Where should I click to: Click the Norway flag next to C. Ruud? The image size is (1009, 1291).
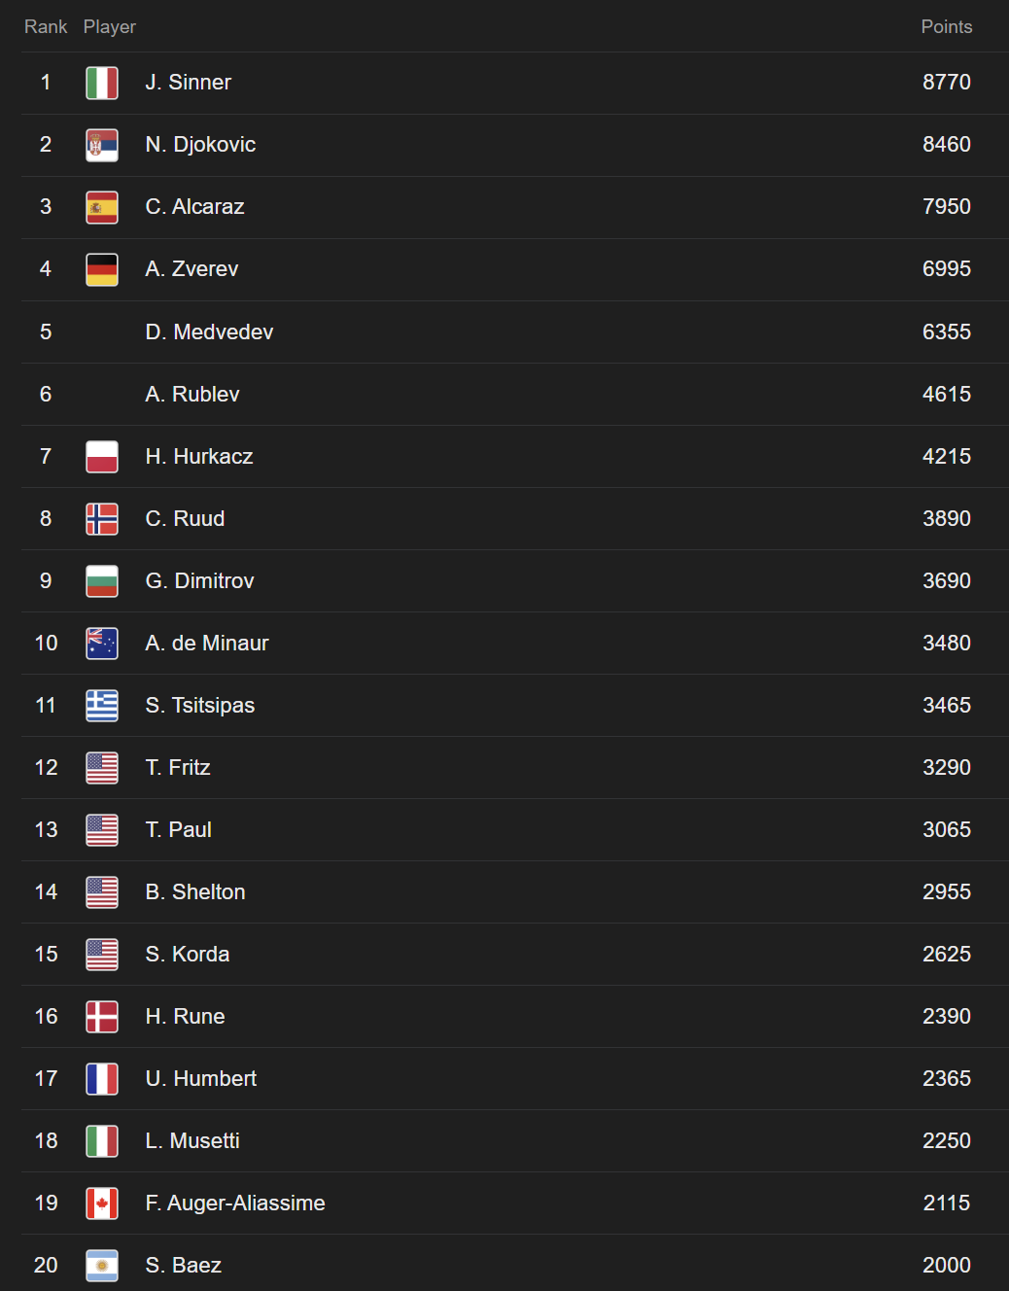(102, 518)
